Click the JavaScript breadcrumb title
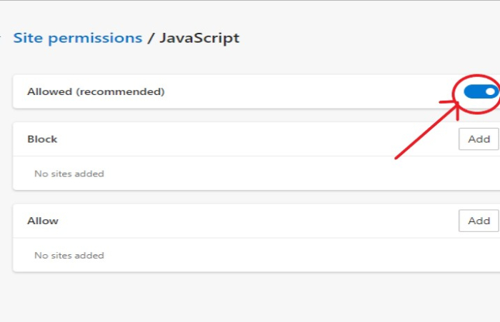The height and width of the screenshot is (322, 500). pyautogui.click(x=199, y=38)
